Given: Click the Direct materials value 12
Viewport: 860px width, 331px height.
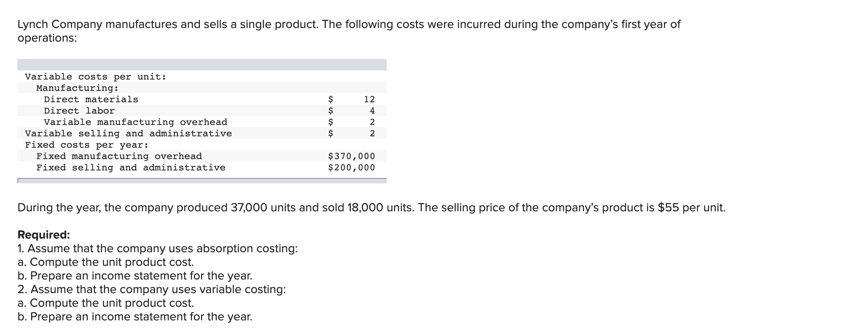Looking at the screenshot, I should [369, 99].
